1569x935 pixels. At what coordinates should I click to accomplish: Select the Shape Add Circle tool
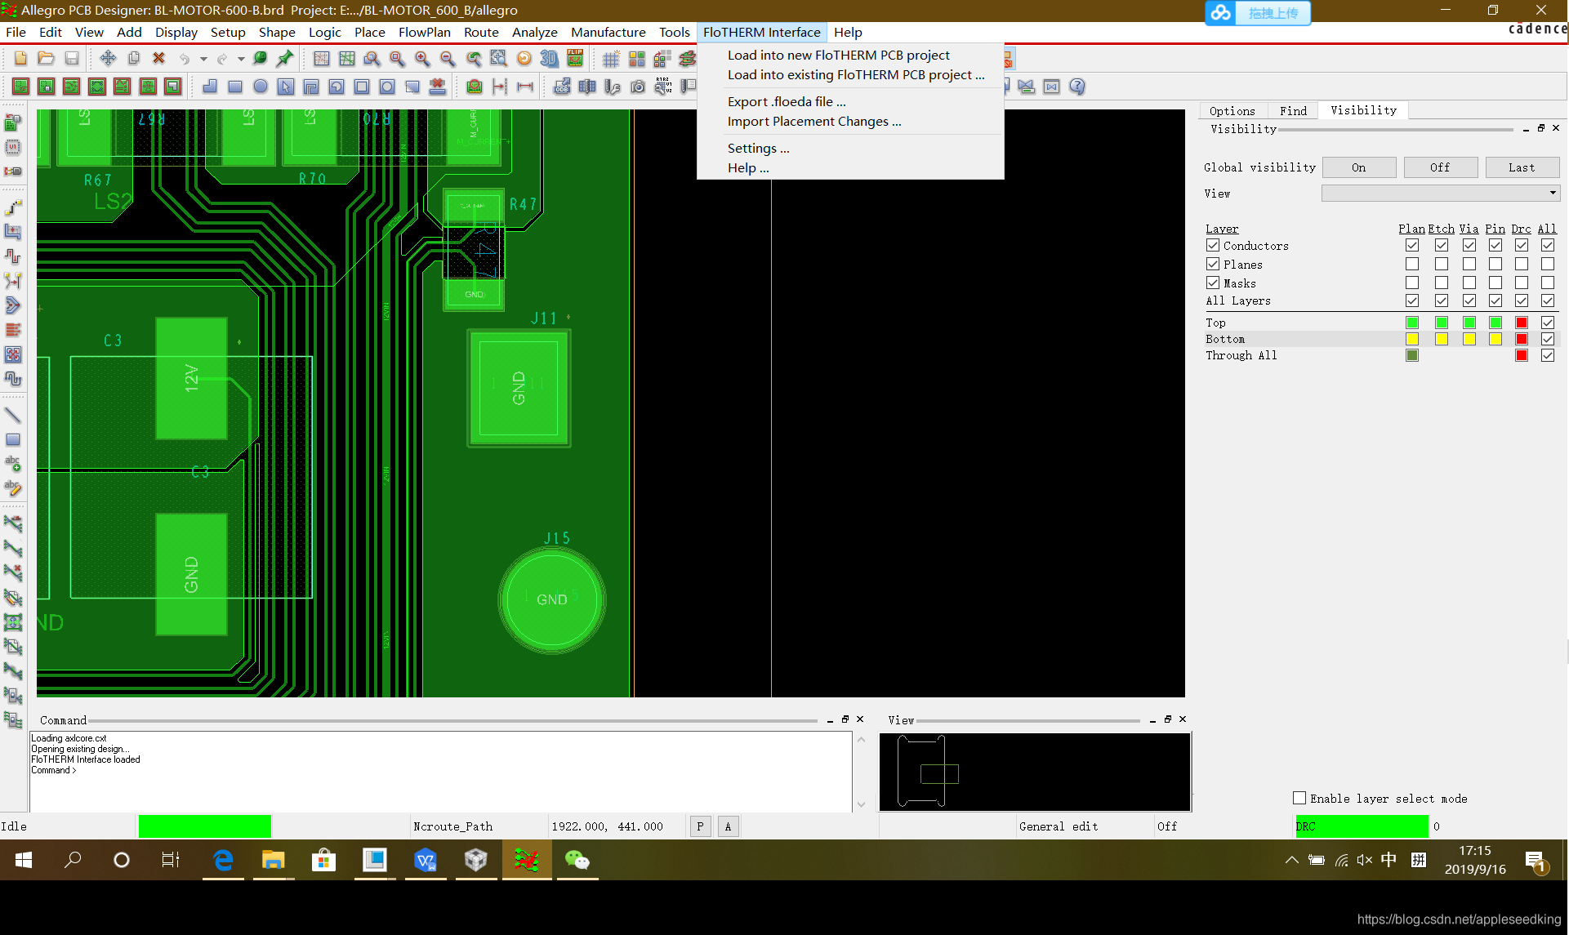[x=261, y=87]
